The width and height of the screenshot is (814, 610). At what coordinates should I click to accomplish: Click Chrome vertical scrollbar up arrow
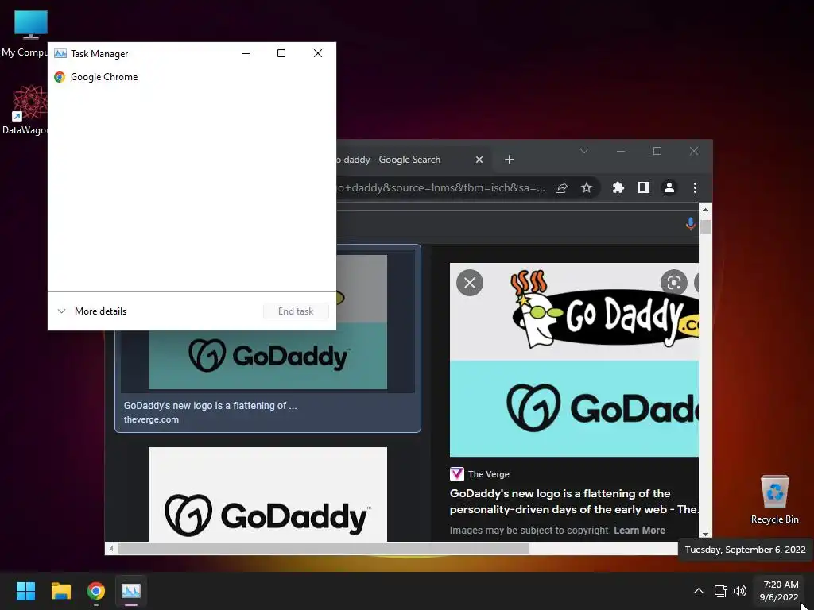tap(705, 210)
